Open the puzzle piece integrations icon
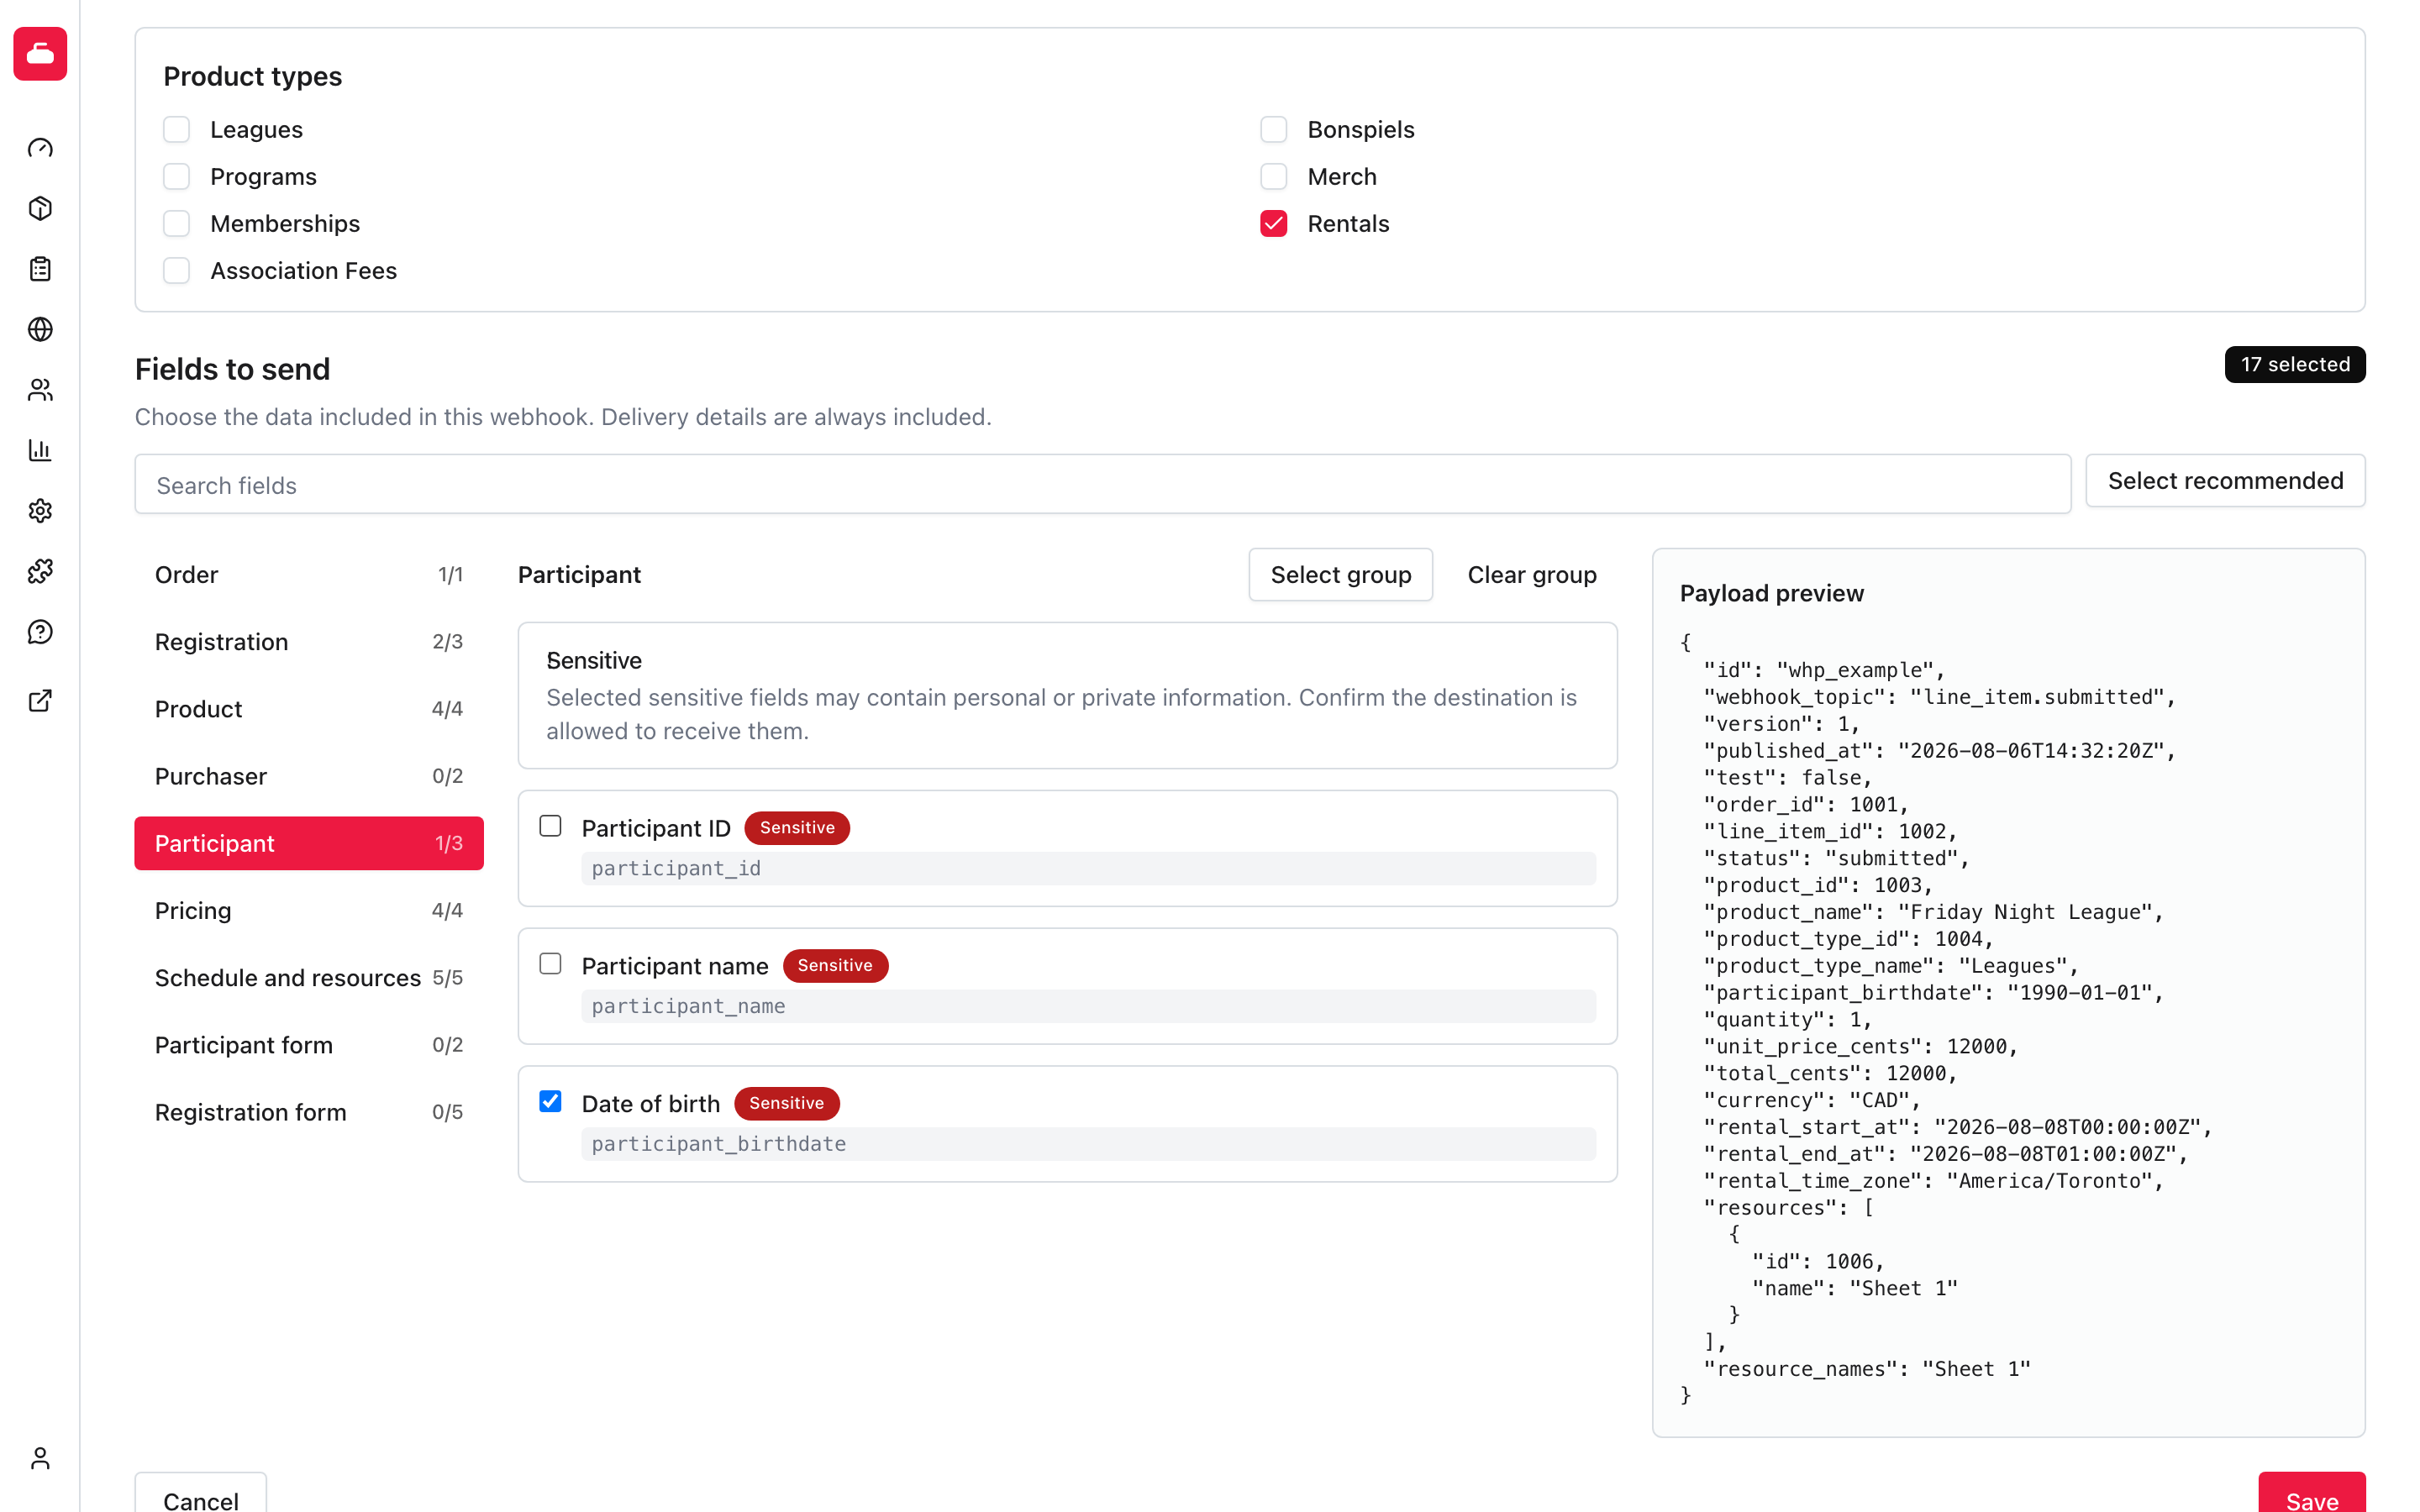 pyautogui.click(x=40, y=571)
